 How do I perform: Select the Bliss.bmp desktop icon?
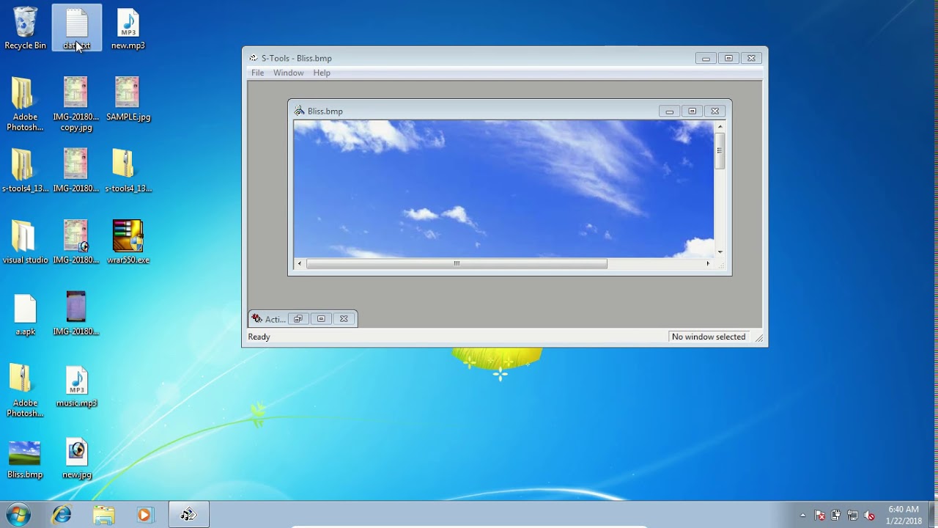(x=25, y=458)
